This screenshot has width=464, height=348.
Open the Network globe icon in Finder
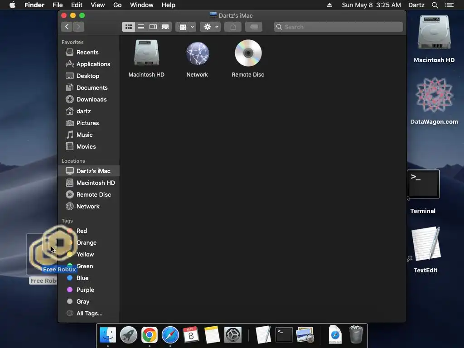198,53
